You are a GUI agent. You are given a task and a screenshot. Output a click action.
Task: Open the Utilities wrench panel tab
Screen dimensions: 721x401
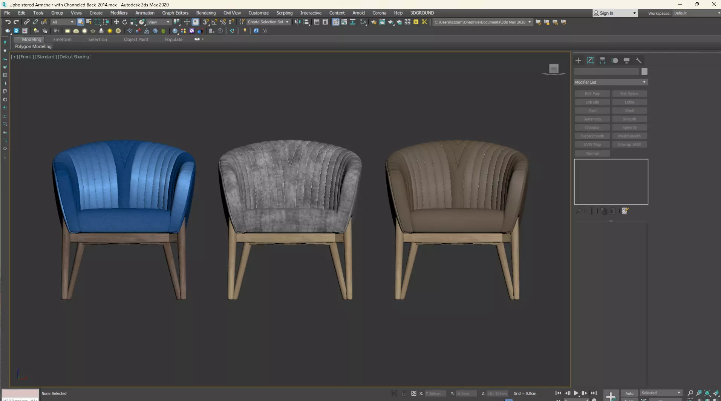(x=638, y=60)
